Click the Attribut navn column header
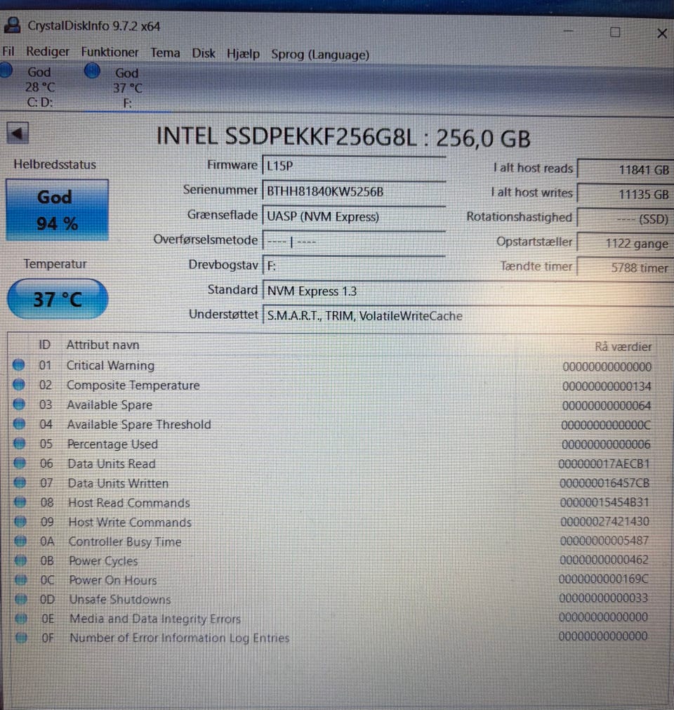This screenshot has height=710, width=674. 103,345
